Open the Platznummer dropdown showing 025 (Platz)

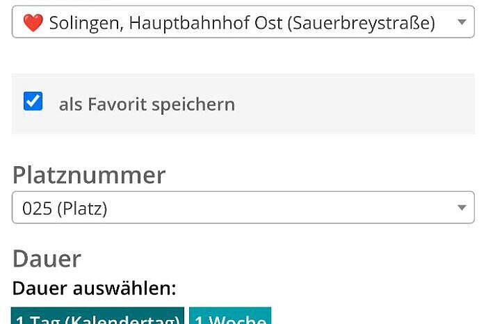coord(243,207)
